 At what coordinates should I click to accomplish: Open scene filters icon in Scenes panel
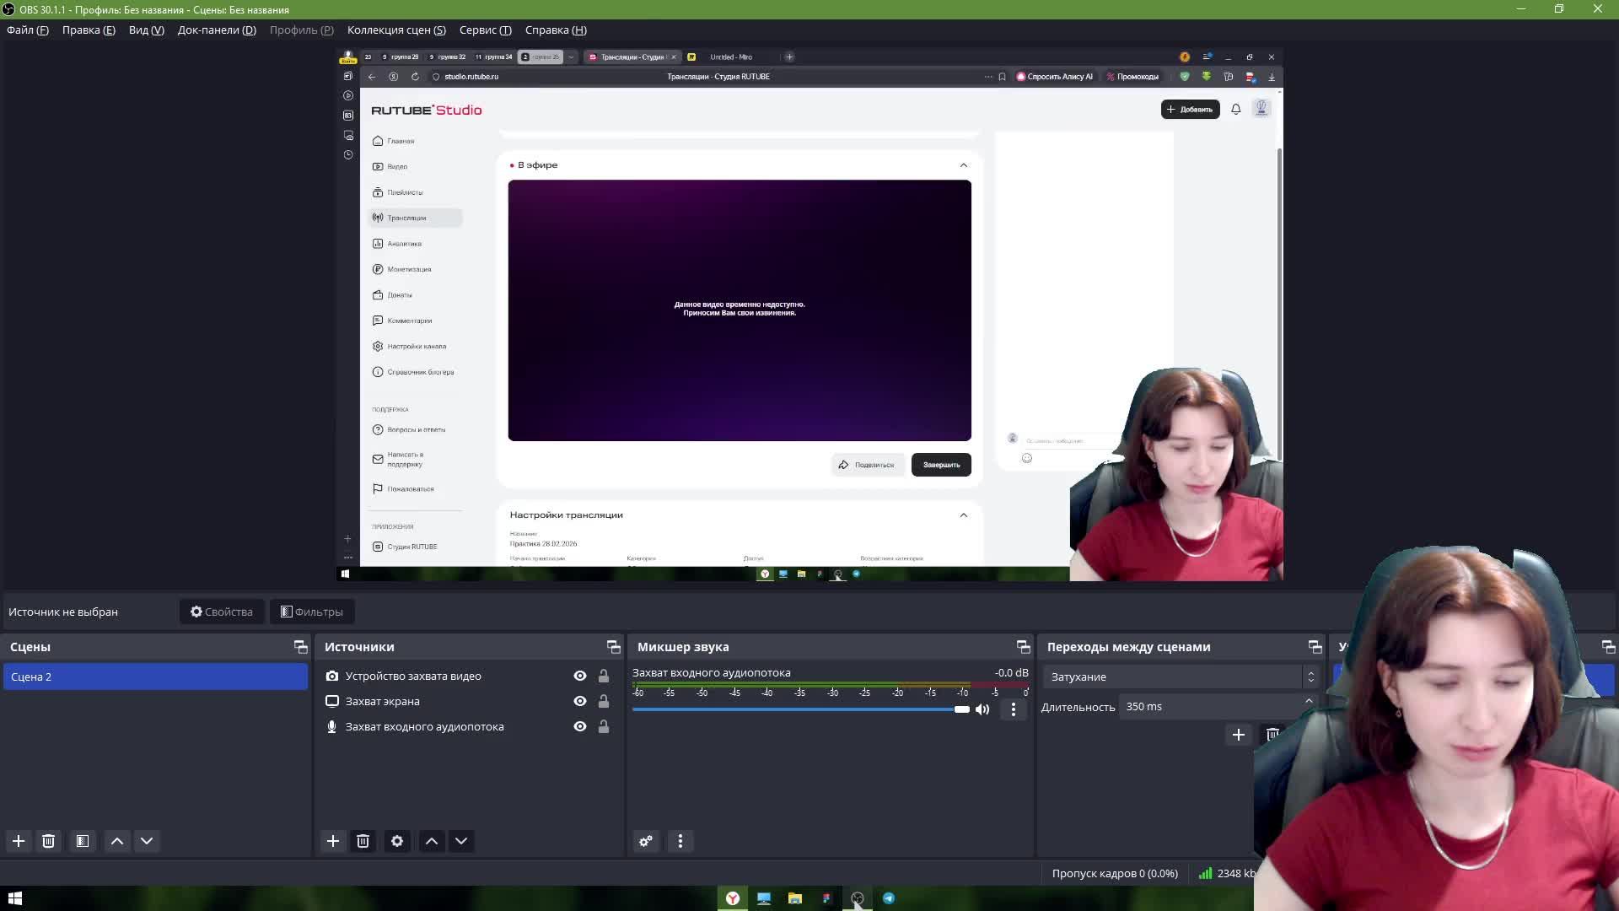[x=83, y=841]
